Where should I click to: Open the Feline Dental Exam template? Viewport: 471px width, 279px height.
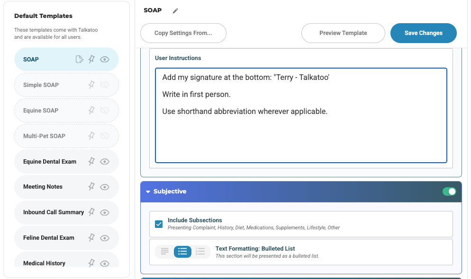[x=66, y=238]
